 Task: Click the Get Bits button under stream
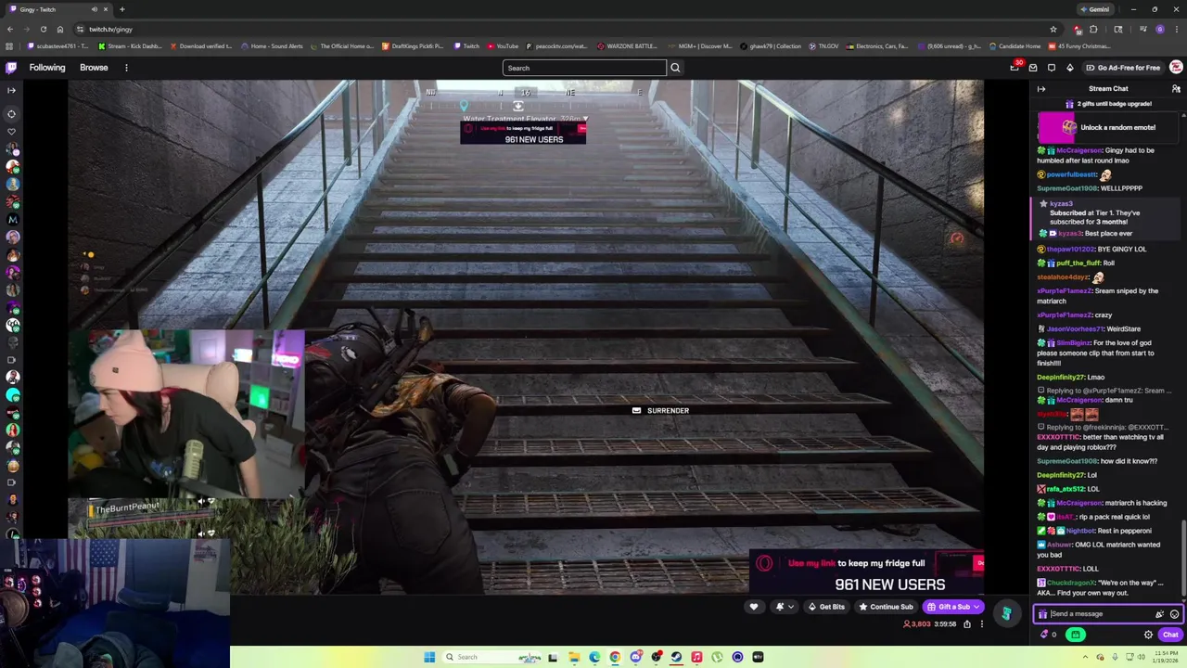click(825, 607)
